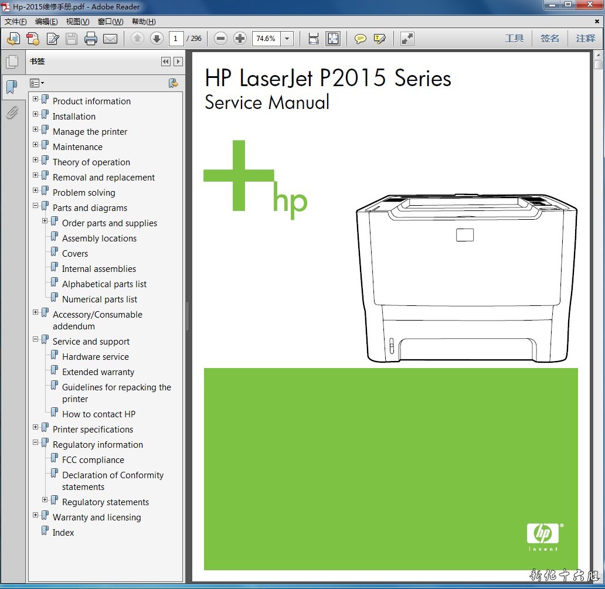
Task: Toggle fit one full page view
Action: click(333, 39)
